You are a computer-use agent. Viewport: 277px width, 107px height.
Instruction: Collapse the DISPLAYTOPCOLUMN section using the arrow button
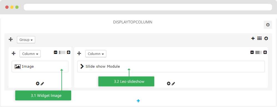268,25
